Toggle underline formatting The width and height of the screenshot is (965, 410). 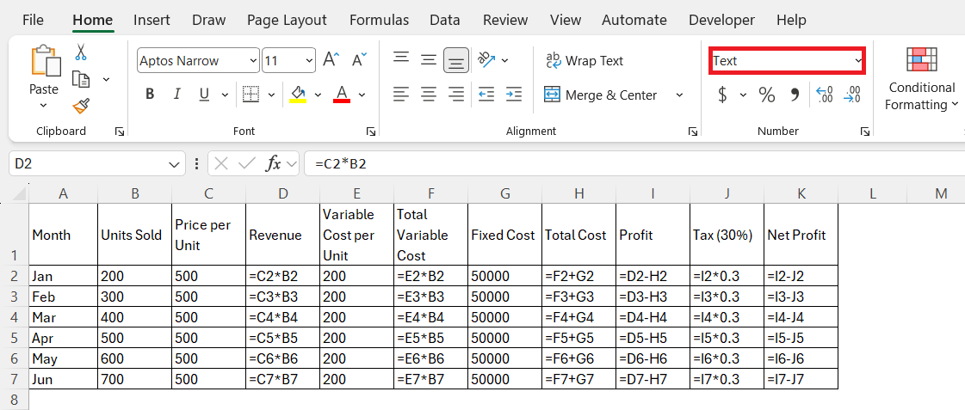click(x=204, y=95)
